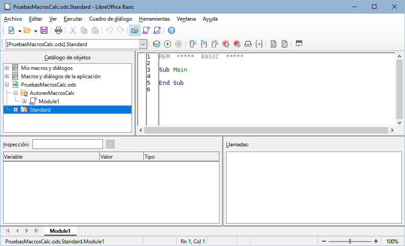Click the Insert BASIC source icon
Viewport: 405px width, 246px height.
coord(274,44)
